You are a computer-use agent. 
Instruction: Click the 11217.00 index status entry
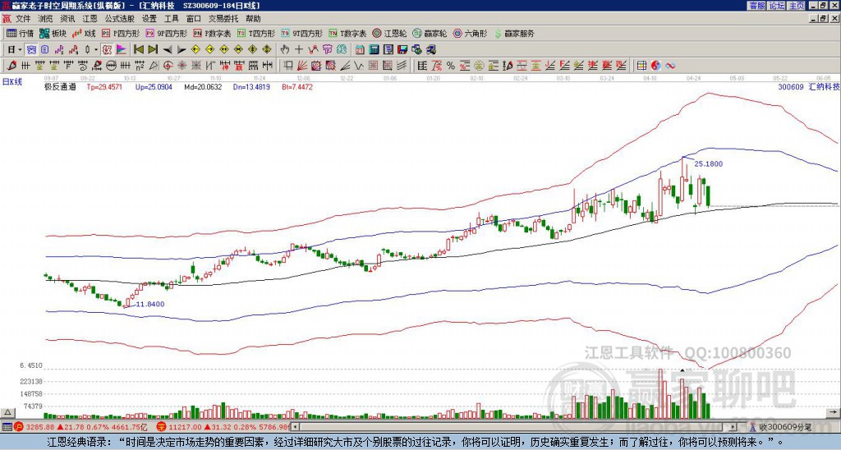coord(224,427)
